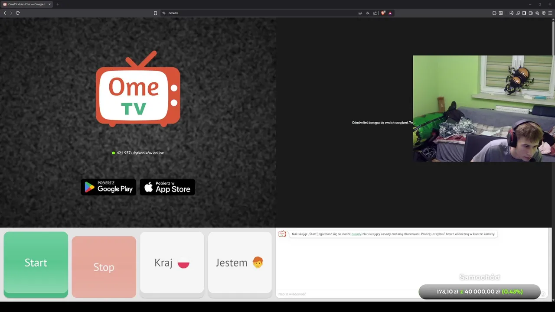
Task: Open the Google Play download badge
Action: click(x=109, y=187)
